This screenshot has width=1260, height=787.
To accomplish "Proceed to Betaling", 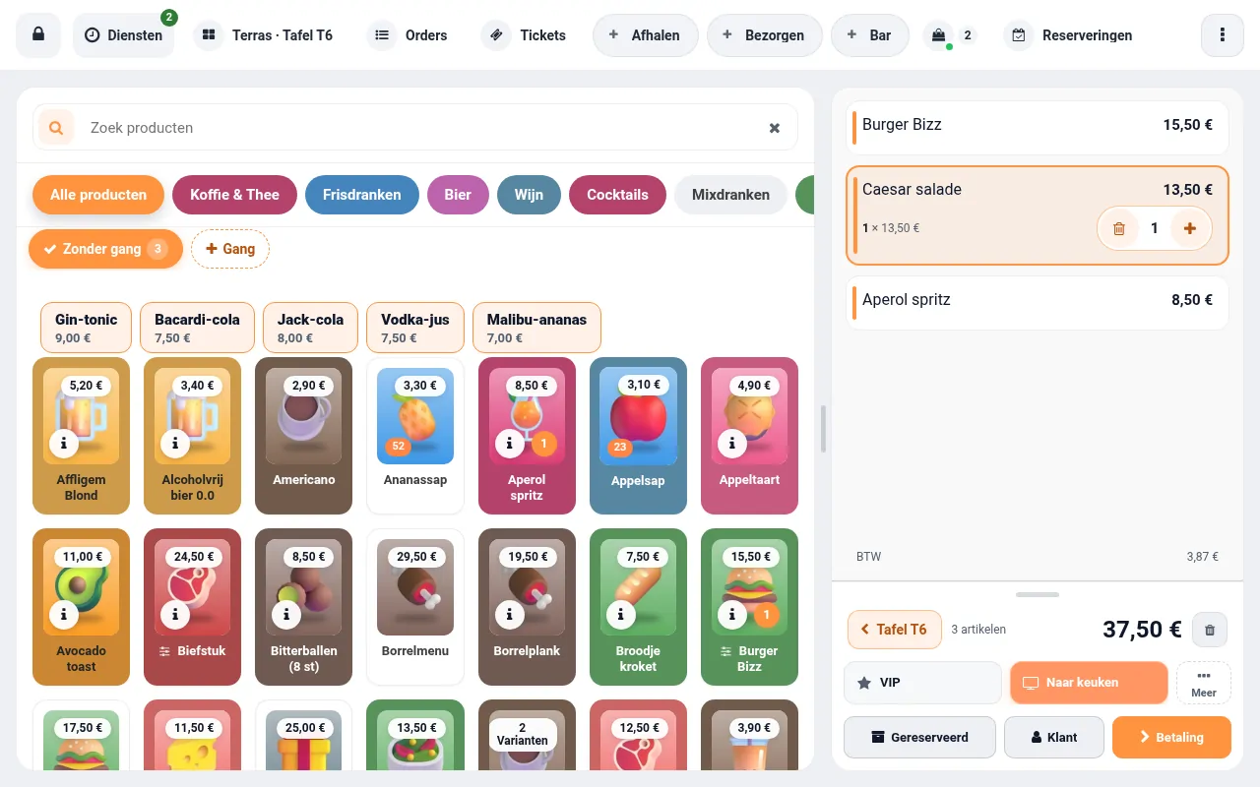I will (1171, 737).
